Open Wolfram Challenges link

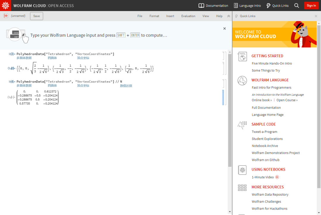tap(266, 202)
